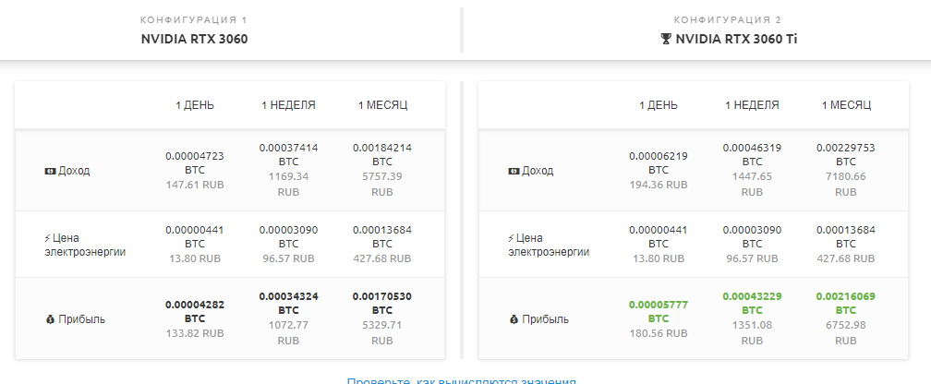Click the green daily profit 0.00005777 BTC
Screen dimensions: 931x384
pyautogui.click(x=659, y=312)
